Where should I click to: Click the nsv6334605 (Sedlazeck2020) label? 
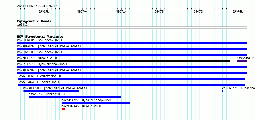coord(40,40)
